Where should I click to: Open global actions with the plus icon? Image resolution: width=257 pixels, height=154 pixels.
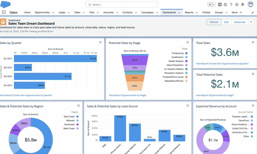click(220, 4)
